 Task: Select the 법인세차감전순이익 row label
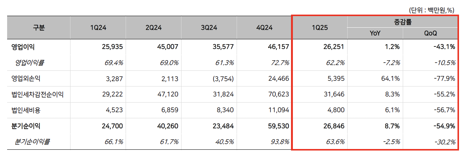coord(37,94)
